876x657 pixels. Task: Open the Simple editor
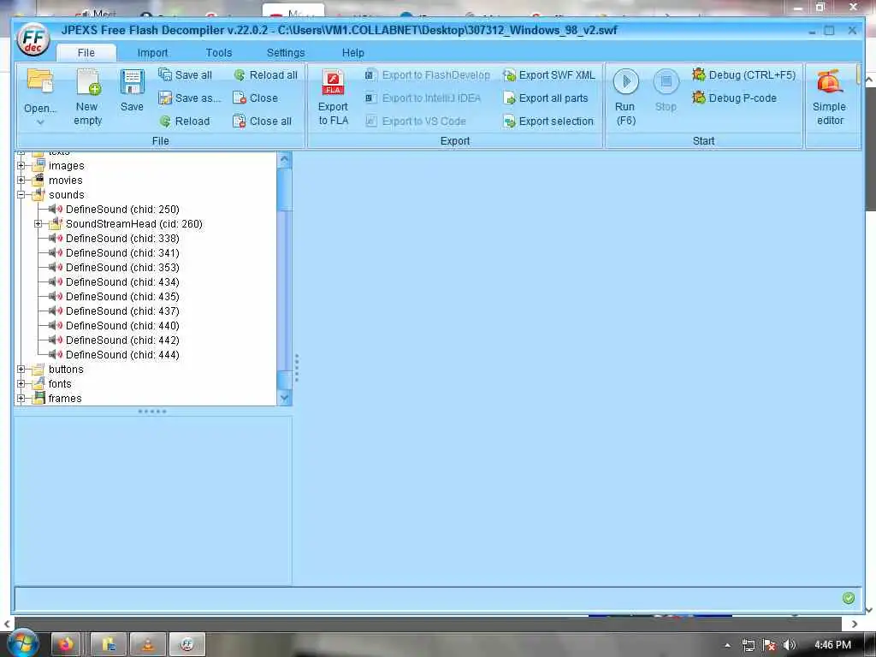tap(830, 98)
